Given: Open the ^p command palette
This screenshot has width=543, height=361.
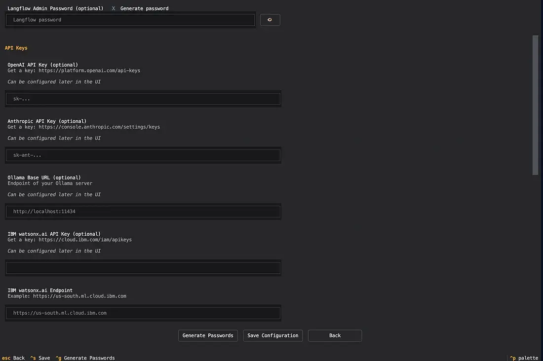Looking at the screenshot, I should (x=524, y=358).
